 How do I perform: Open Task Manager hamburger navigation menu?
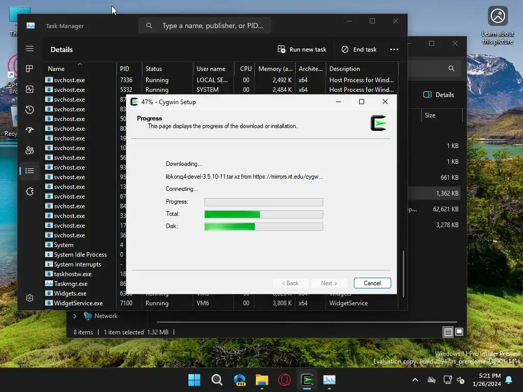point(30,48)
